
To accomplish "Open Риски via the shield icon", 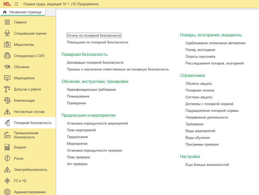I will click(x=7, y=158).
